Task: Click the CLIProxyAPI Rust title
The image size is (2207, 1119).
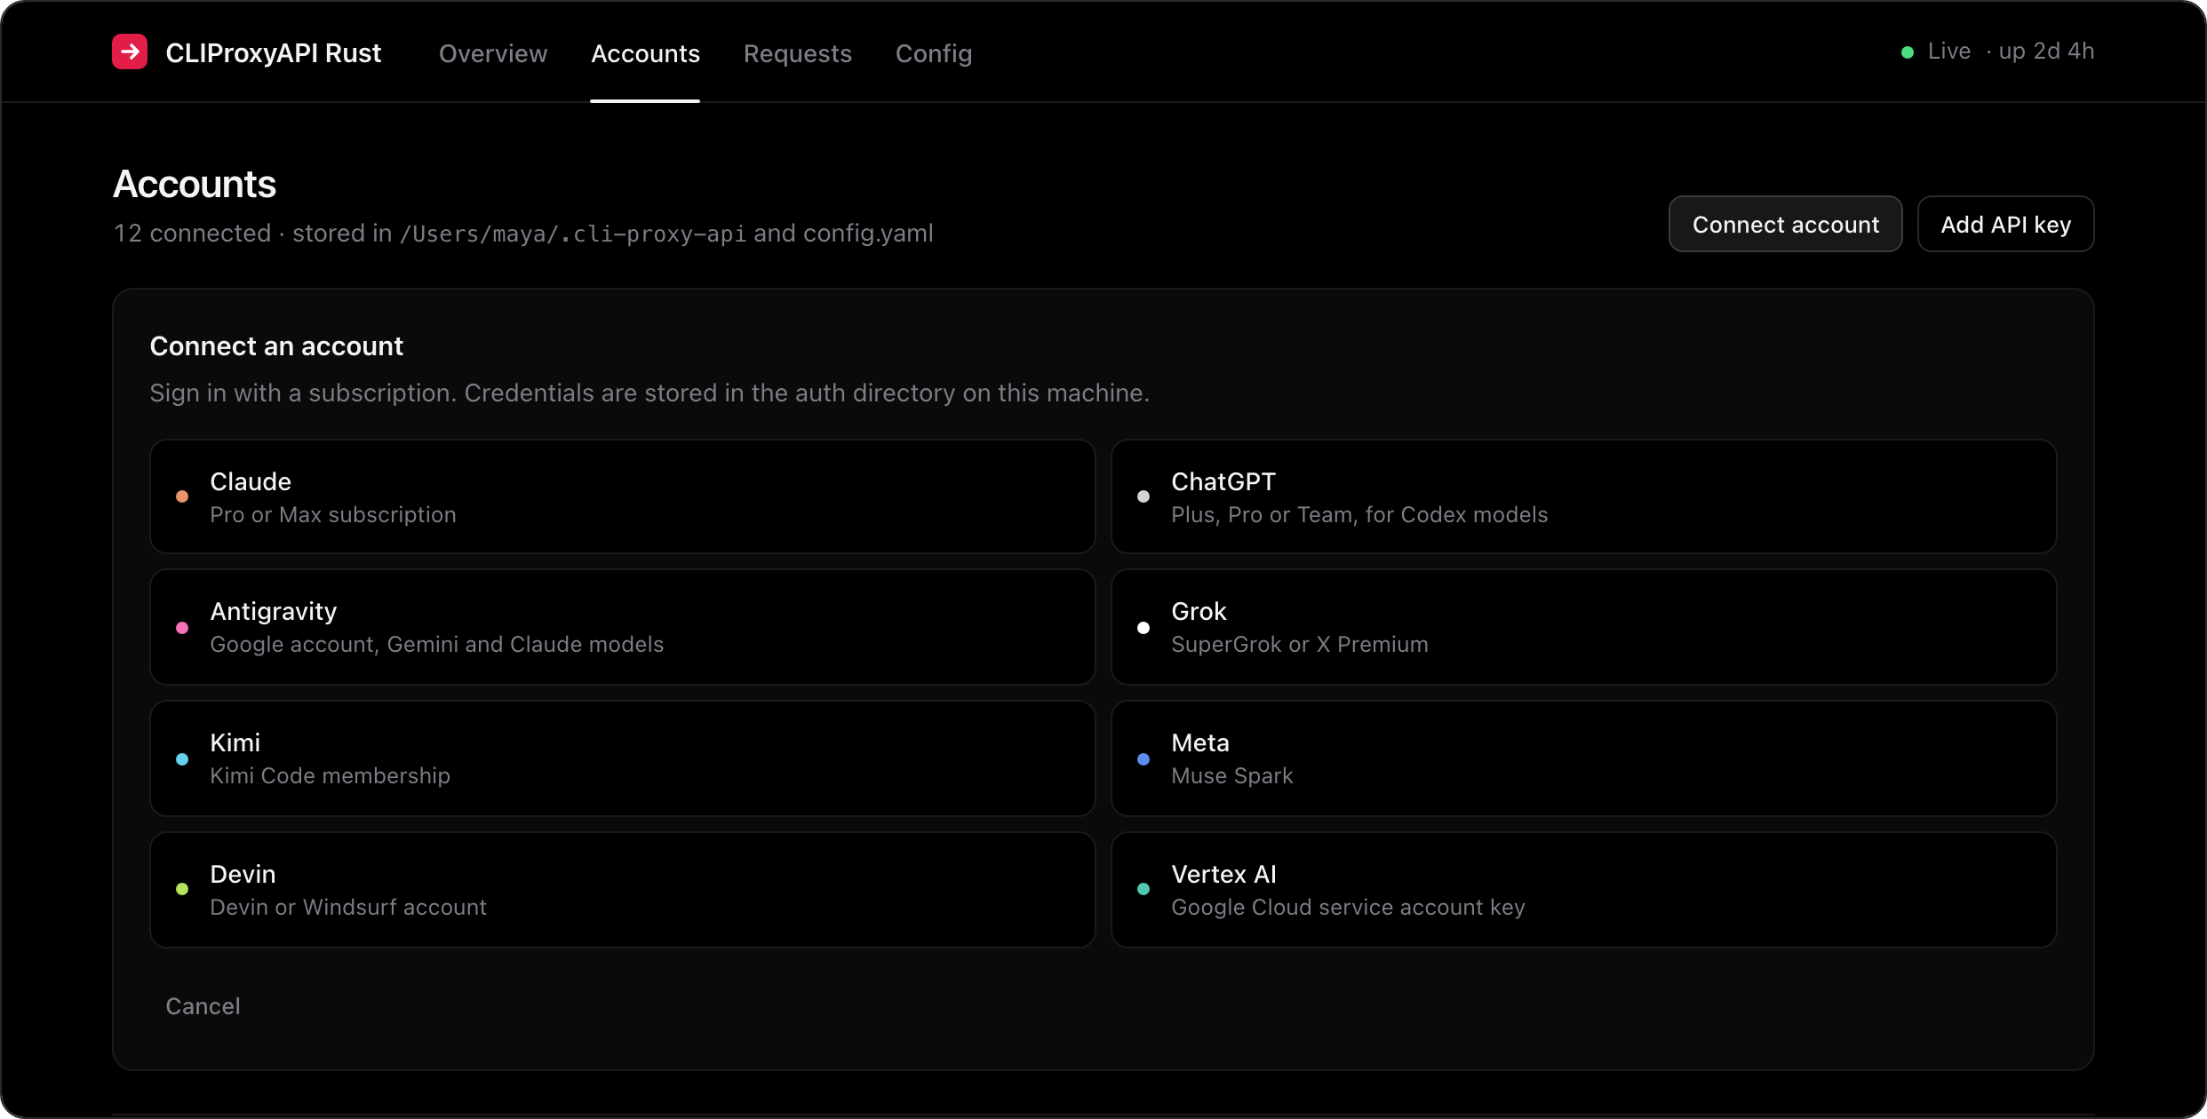Action: 273,53
